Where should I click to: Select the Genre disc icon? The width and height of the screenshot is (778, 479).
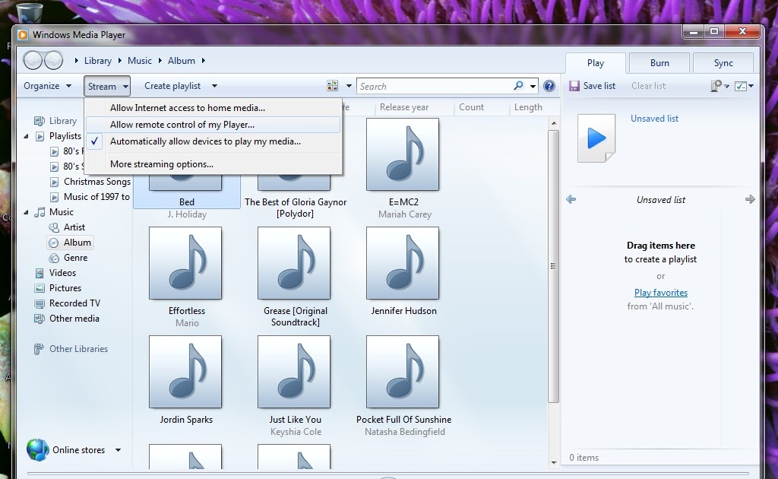tap(54, 258)
